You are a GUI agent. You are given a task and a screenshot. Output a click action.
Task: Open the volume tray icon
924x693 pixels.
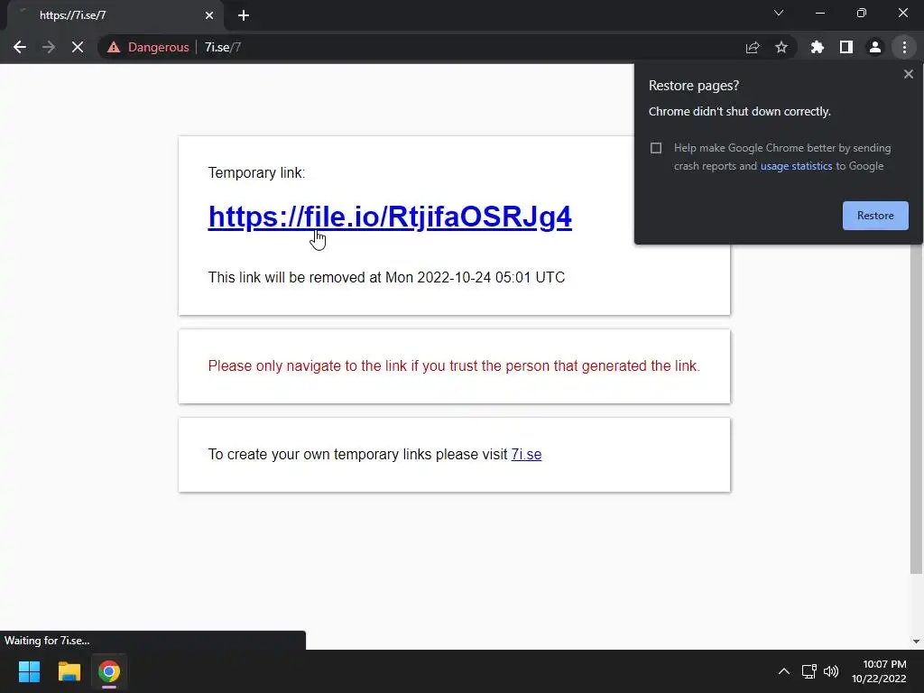coord(831,671)
